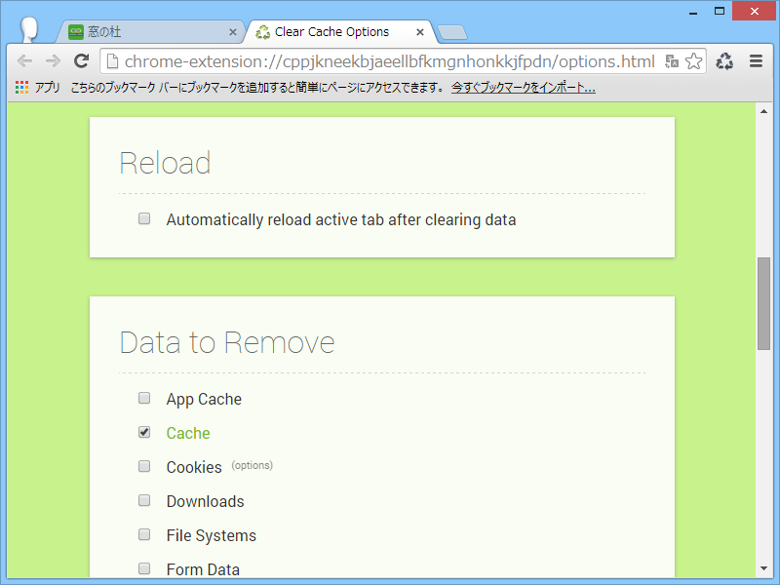
Task: Click the scrollbar down arrow
Action: point(763,568)
